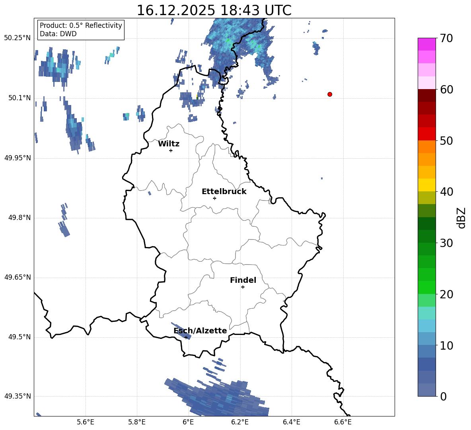
Task: Click the timestamp title 16.12.2025 18:43 UTC
Action: click(214, 10)
